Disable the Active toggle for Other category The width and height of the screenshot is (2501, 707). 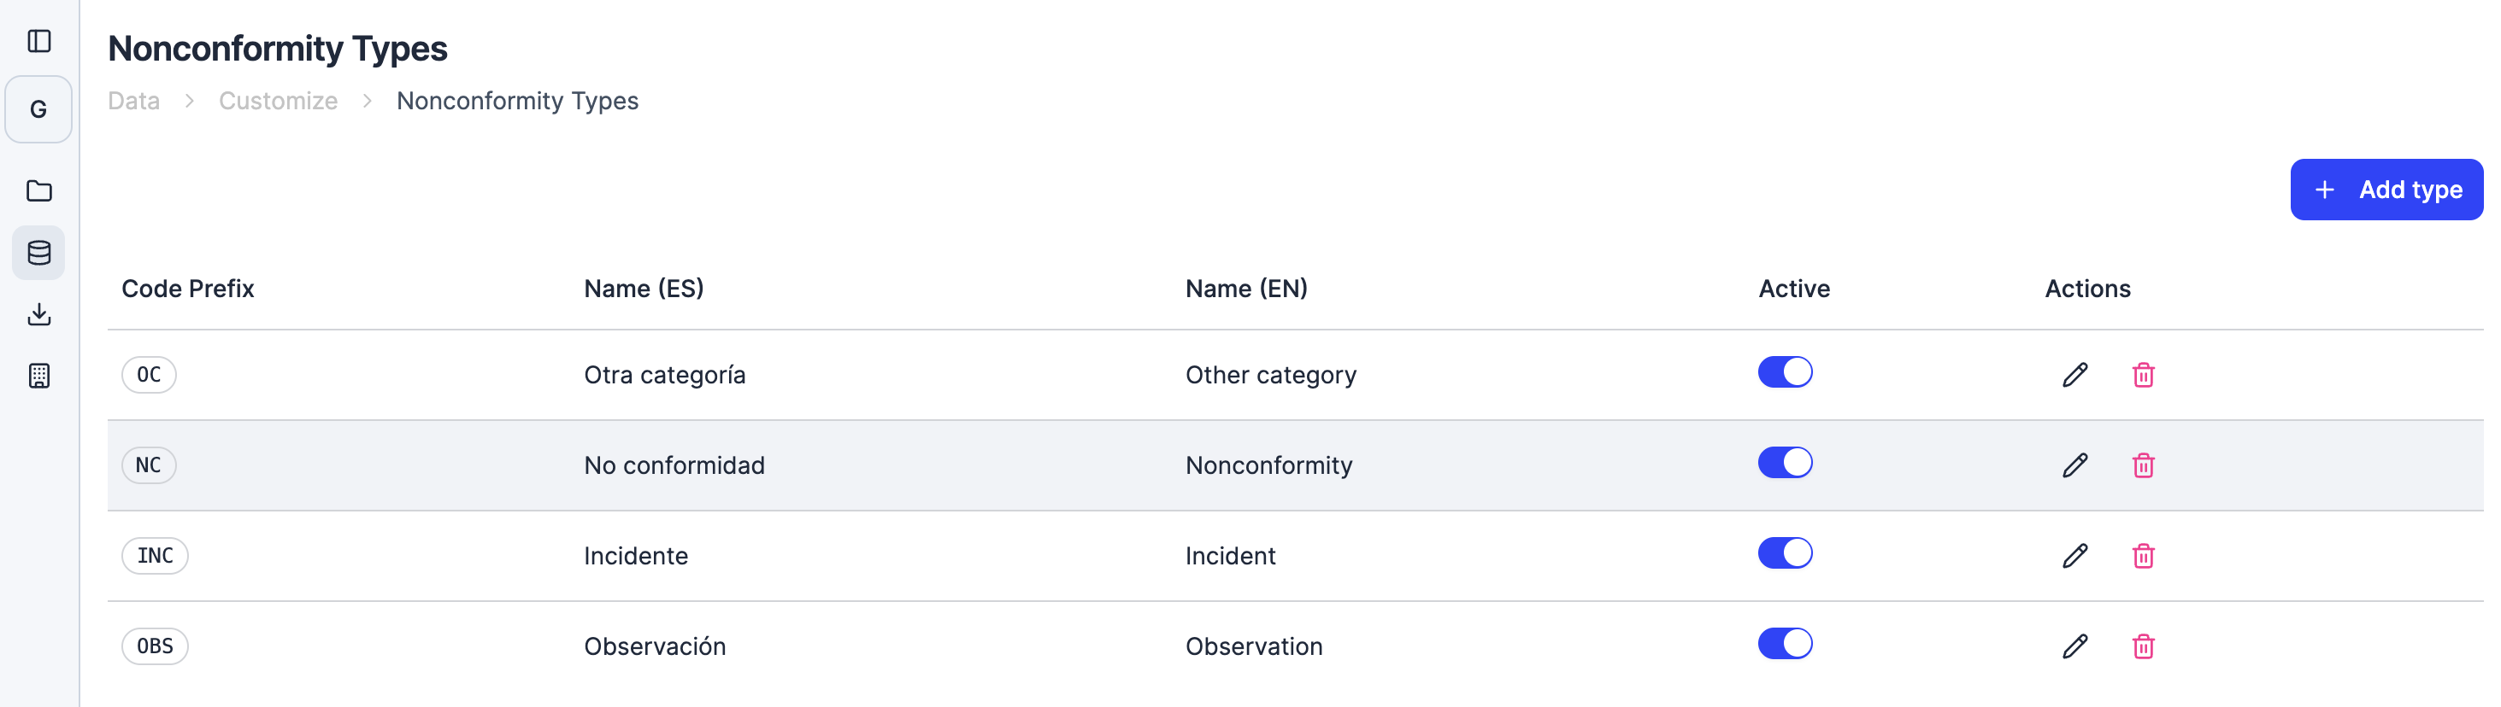tap(1786, 371)
